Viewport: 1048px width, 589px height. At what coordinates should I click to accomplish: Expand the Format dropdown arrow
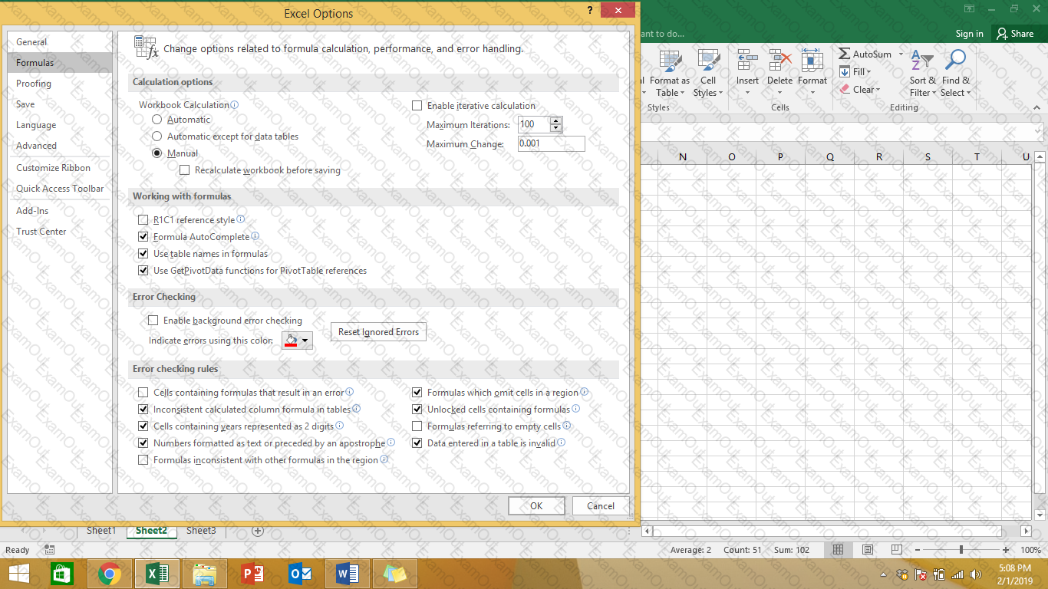click(812, 94)
